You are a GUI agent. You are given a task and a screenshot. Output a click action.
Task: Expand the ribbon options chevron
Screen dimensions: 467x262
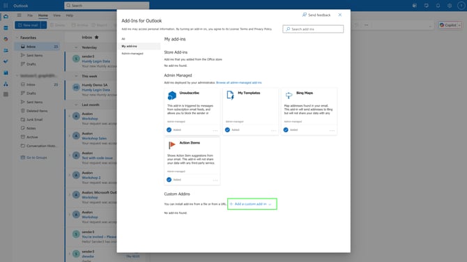430,26
